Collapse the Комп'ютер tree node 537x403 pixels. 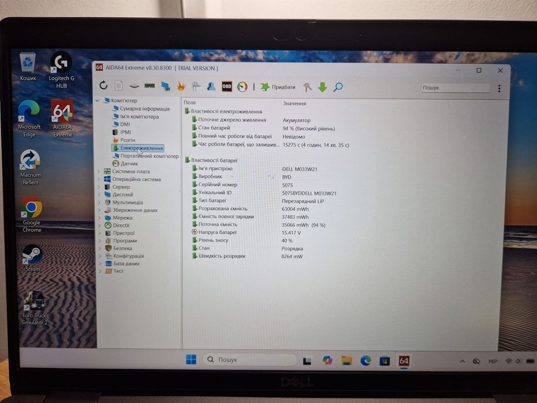tap(98, 100)
